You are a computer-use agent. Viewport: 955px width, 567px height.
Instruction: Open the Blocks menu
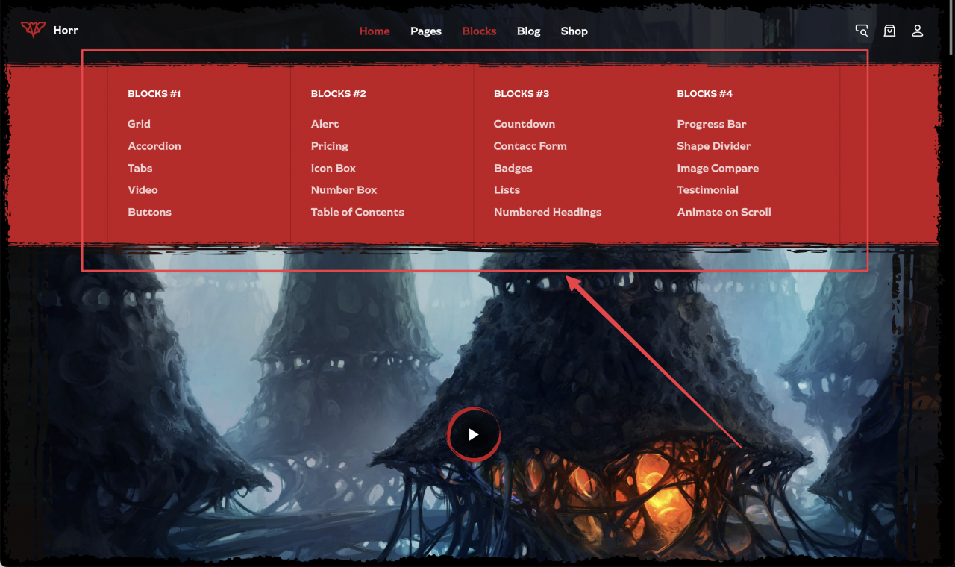pos(479,31)
